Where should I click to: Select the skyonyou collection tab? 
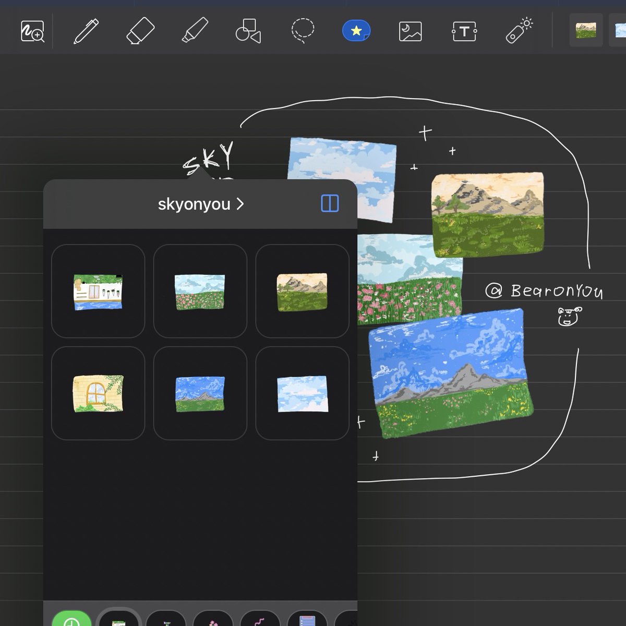119,619
